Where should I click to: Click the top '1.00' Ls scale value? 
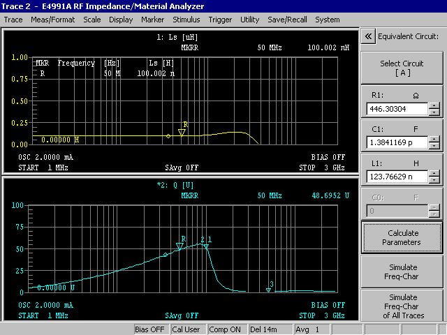click(x=20, y=57)
